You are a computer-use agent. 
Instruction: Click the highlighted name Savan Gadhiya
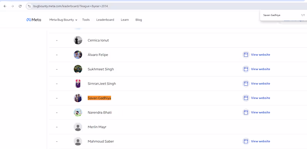(x=99, y=98)
